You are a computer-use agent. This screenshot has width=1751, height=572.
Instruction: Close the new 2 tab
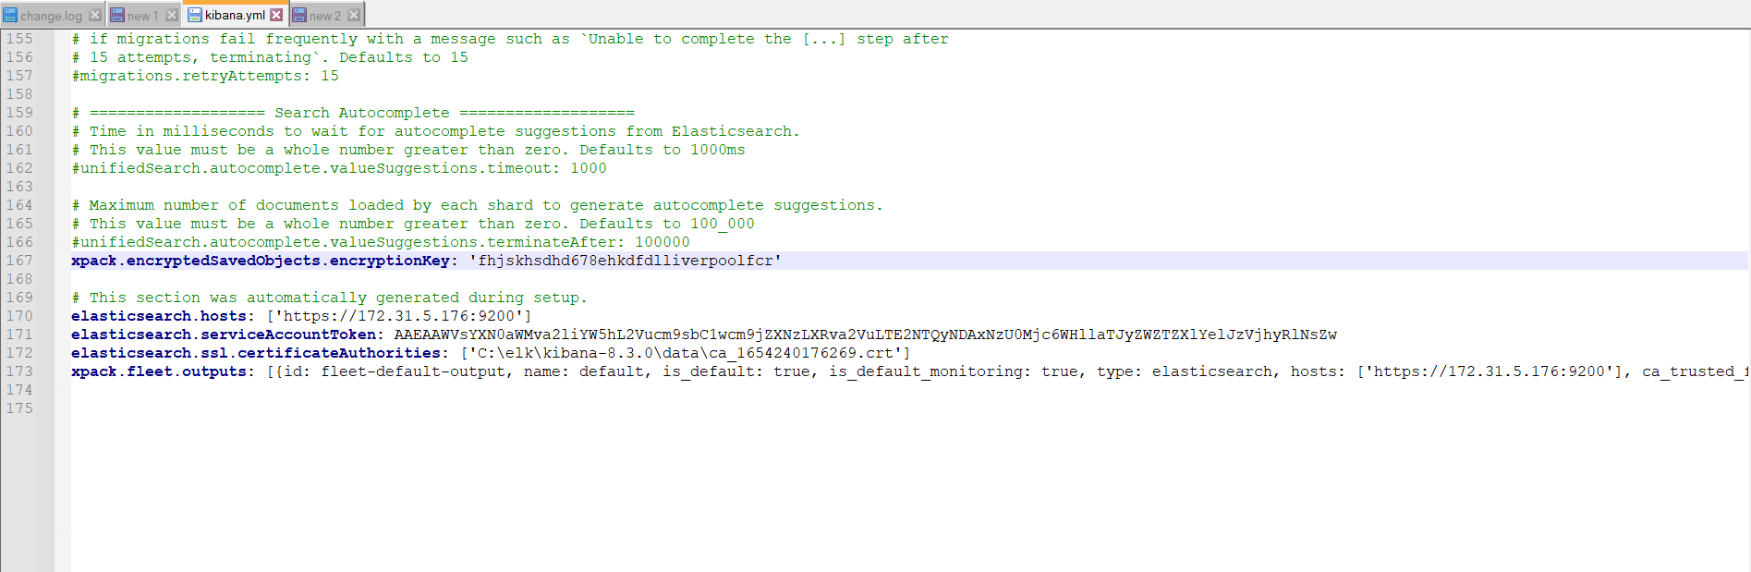354,16
